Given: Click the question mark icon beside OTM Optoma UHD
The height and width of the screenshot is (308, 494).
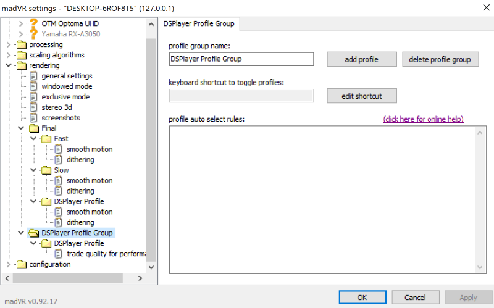Looking at the screenshot, I should [x=33, y=23].
